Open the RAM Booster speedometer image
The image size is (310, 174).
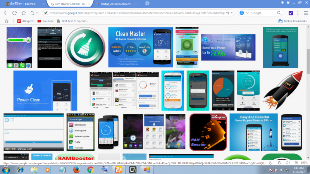[x=208, y=132]
